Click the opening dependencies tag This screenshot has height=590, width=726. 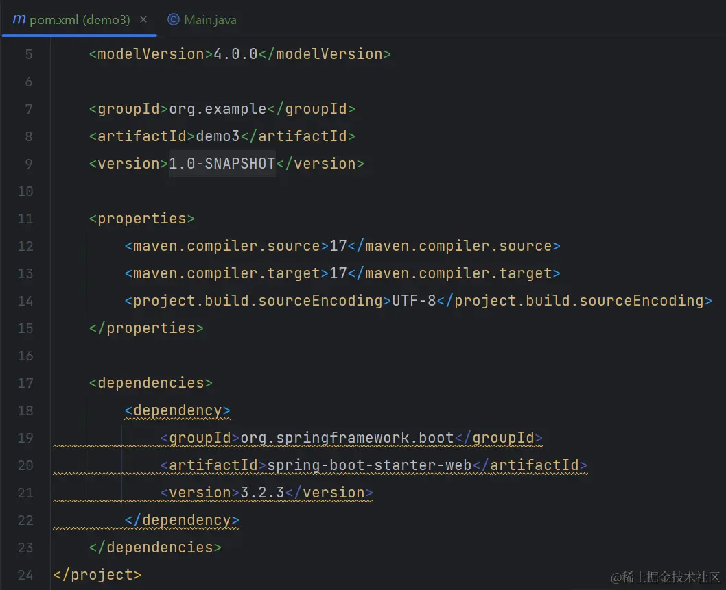pyautogui.click(x=150, y=383)
